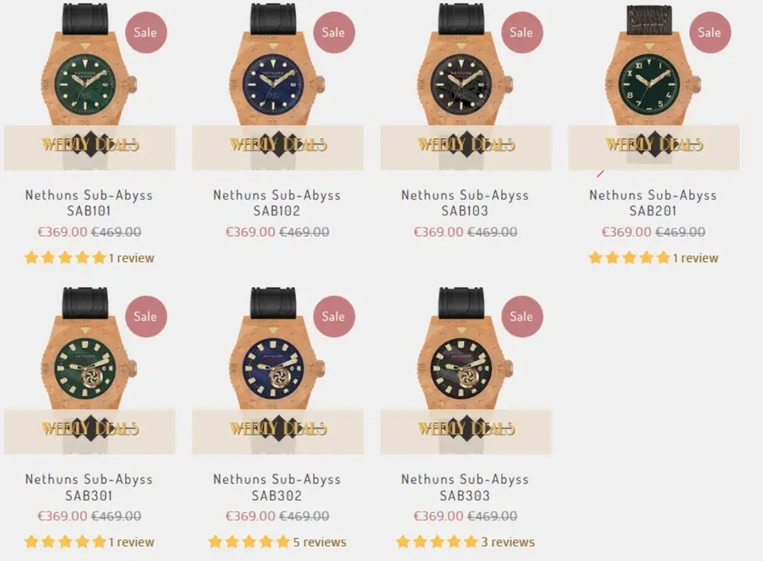
Task: Click the Sale badge on SAB303
Action: [522, 317]
